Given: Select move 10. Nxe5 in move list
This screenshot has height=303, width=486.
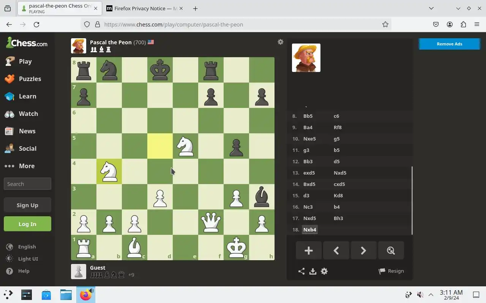Looking at the screenshot, I should point(309,139).
